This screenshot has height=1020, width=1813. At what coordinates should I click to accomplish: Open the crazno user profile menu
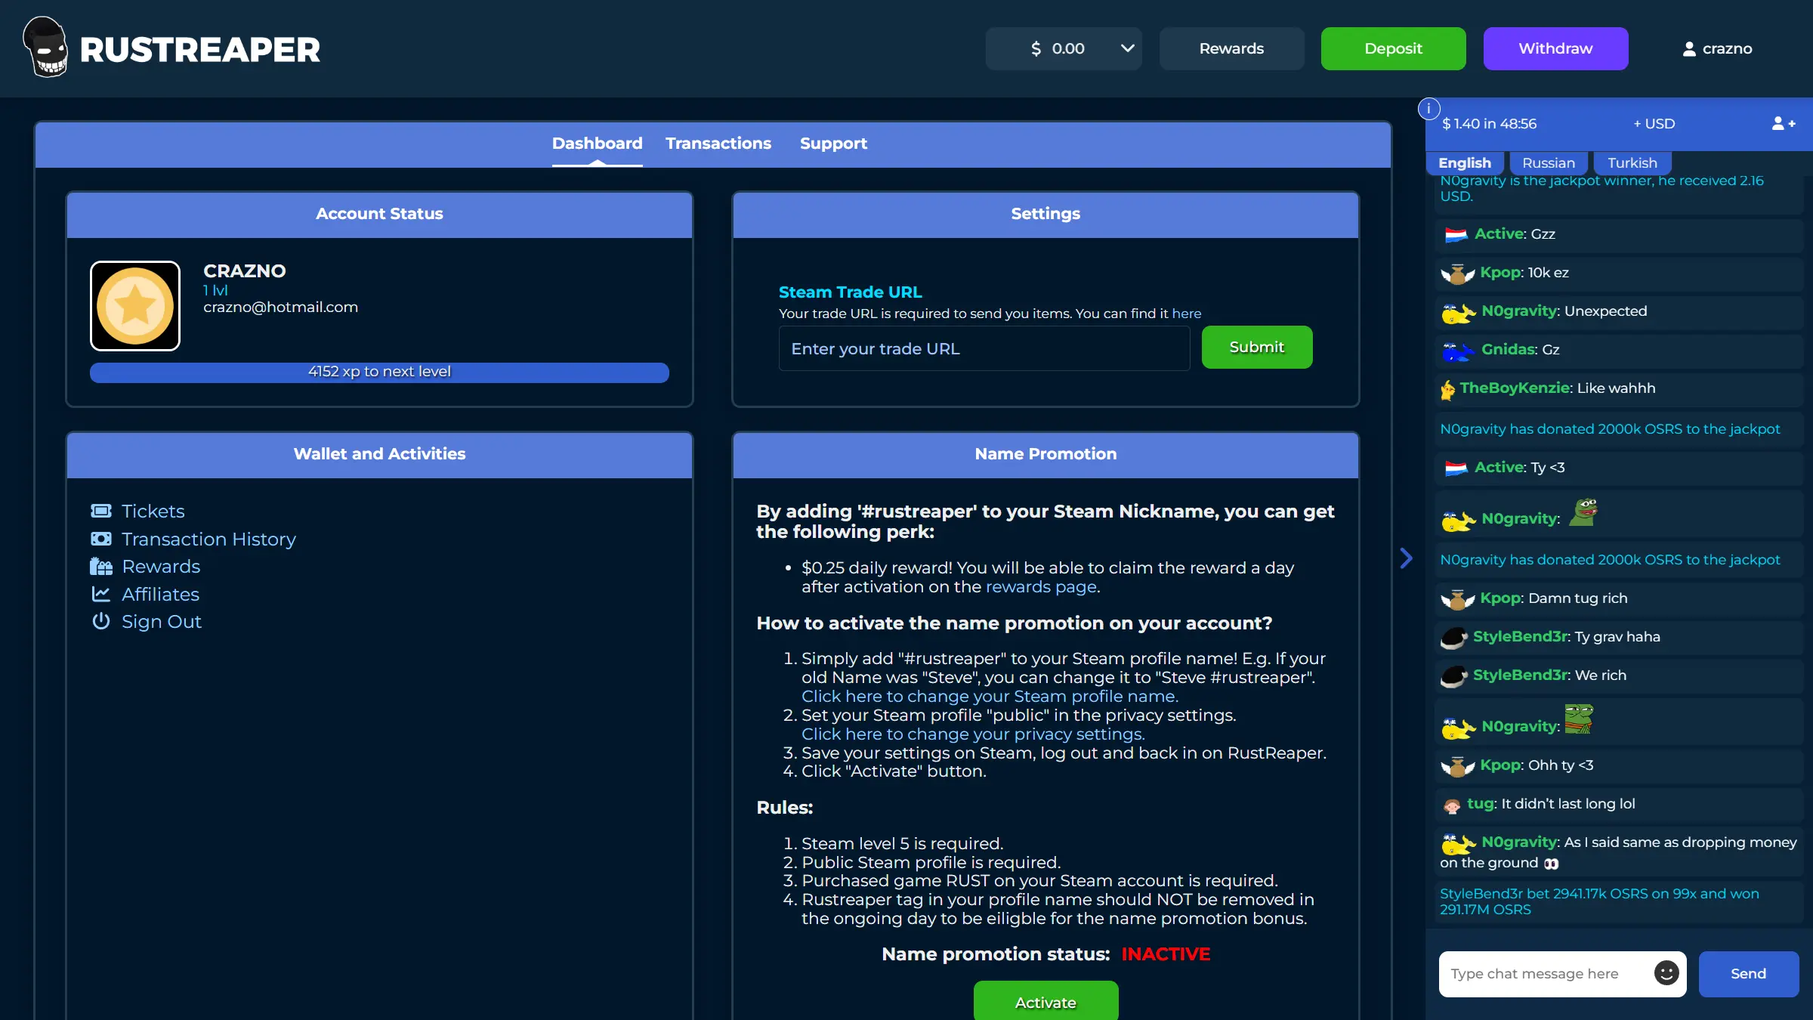[1717, 48]
